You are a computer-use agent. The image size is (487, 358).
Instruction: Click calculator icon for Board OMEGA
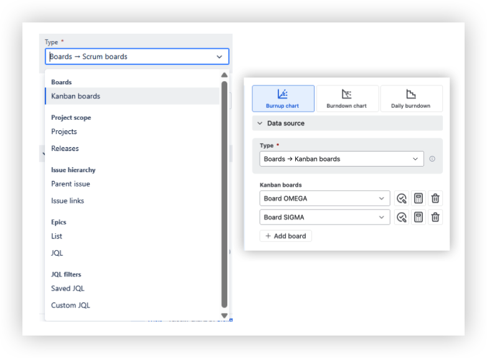[x=418, y=198]
